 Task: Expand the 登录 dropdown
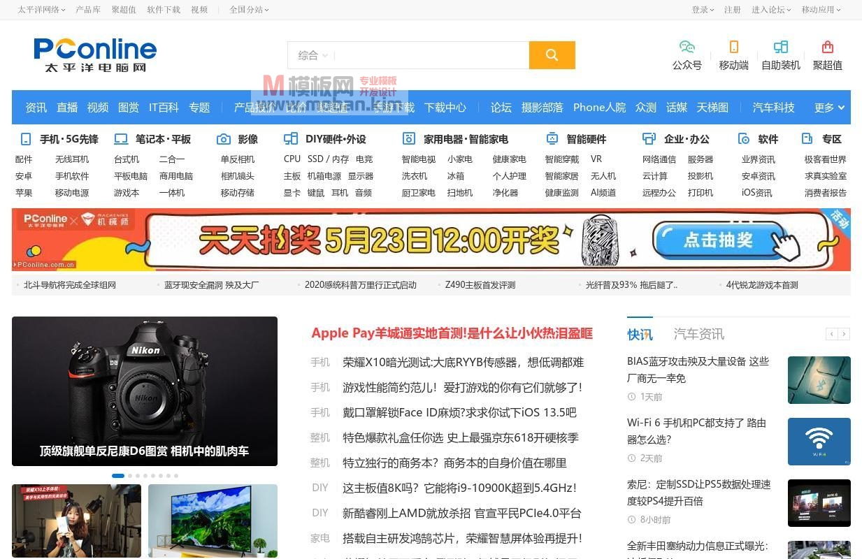coord(703,10)
